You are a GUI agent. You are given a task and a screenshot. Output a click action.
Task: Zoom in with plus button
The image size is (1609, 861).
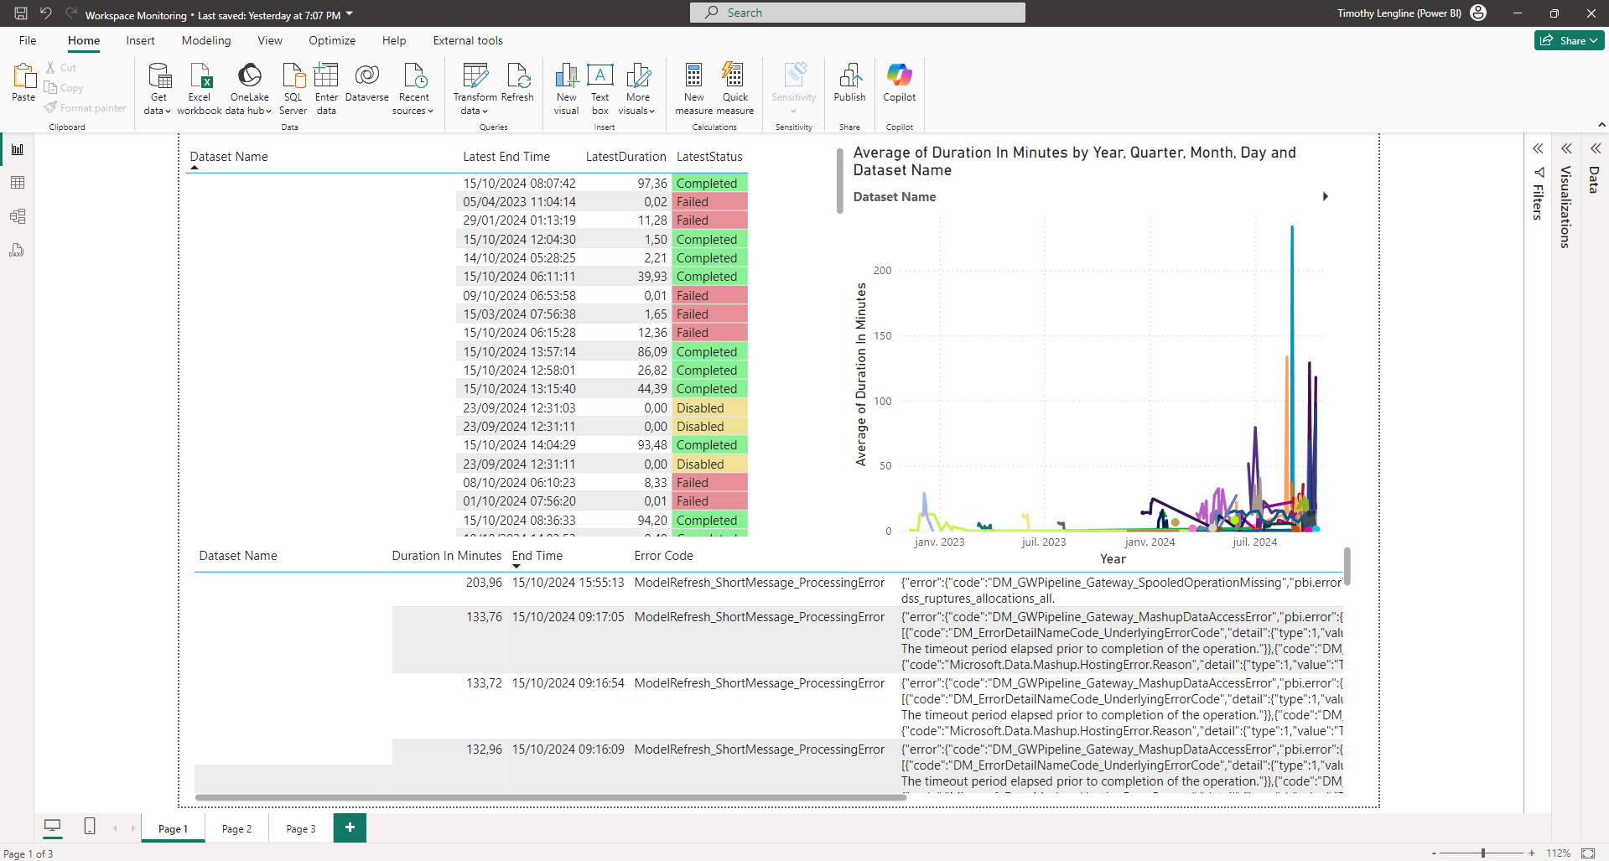pos(1532,853)
